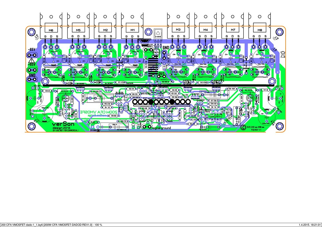The width and height of the screenshot is (322, 227).
Task: Click the top-left mounting hole
Action: pos(32,32)
